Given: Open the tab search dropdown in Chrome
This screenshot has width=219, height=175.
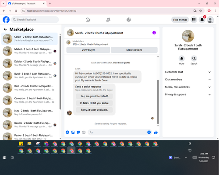Looking at the screenshot, I should 4,3.
